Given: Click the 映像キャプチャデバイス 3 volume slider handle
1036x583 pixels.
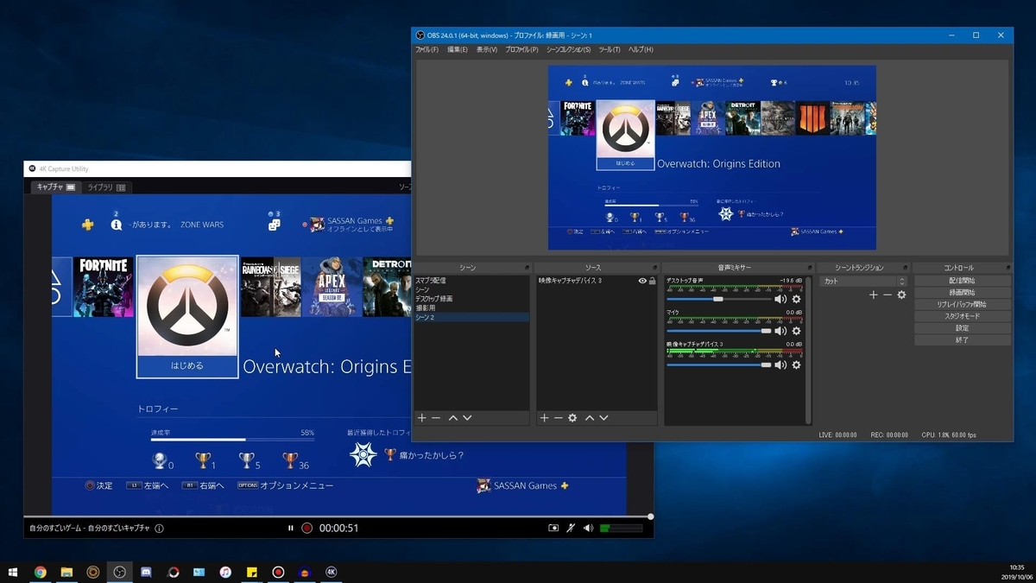Looking at the screenshot, I should point(766,364).
